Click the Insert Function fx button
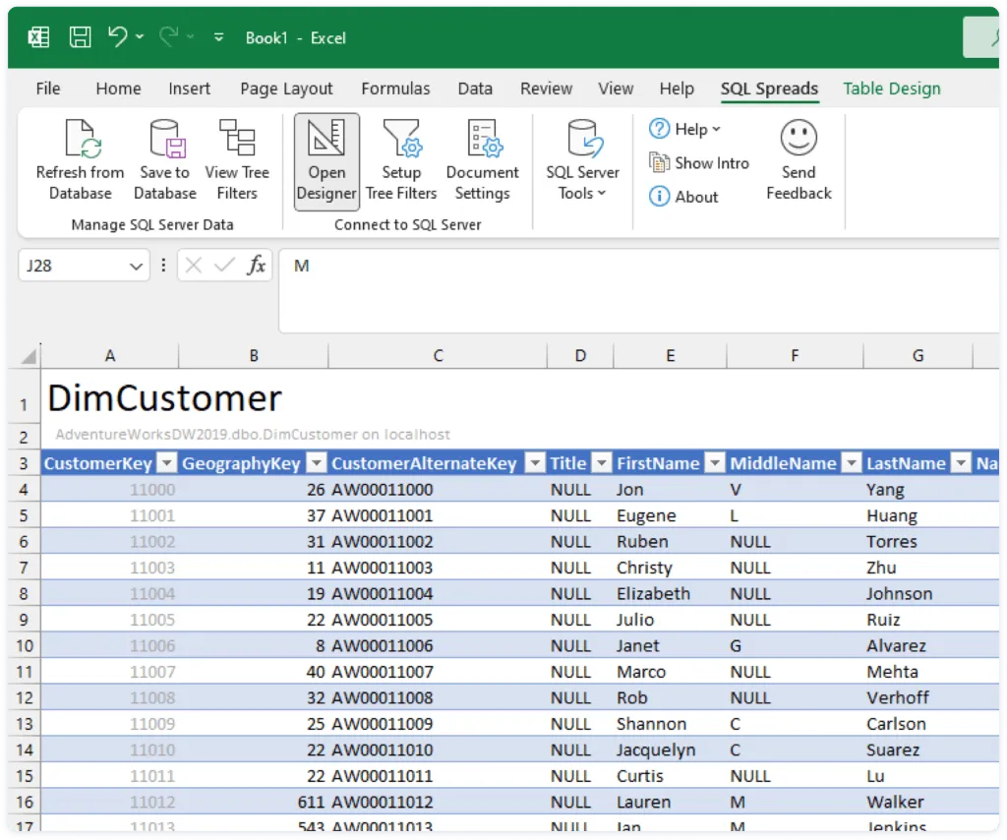The width and height of the screenshot is (1007, 840). click(256, 266)
